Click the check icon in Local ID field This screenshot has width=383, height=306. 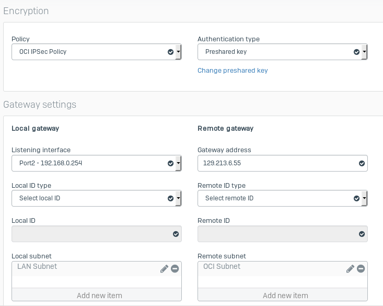[176, 234]
